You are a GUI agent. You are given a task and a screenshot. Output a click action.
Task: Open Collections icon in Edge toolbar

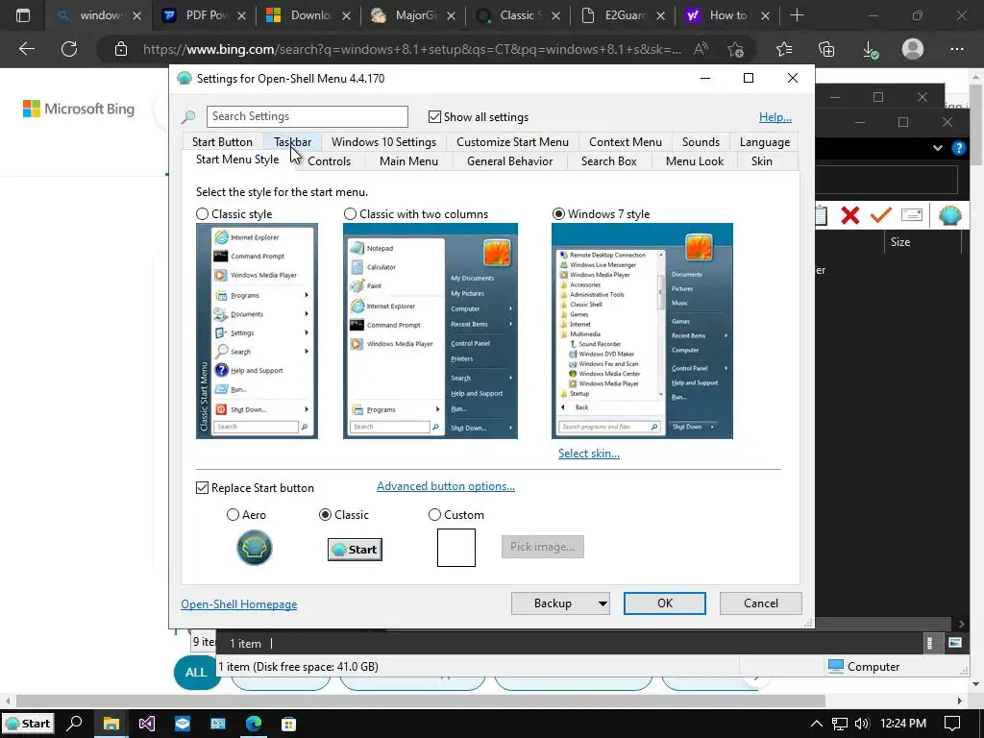[x=826, y=49]
